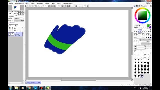Activate the zoom magnifier tool
This screenshot has width=160, height=90.
pos(137,28)
